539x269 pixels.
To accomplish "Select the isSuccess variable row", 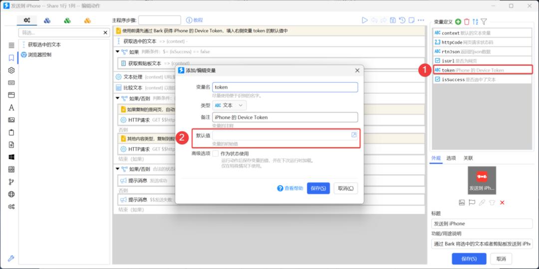I will (x=482, y=79).
